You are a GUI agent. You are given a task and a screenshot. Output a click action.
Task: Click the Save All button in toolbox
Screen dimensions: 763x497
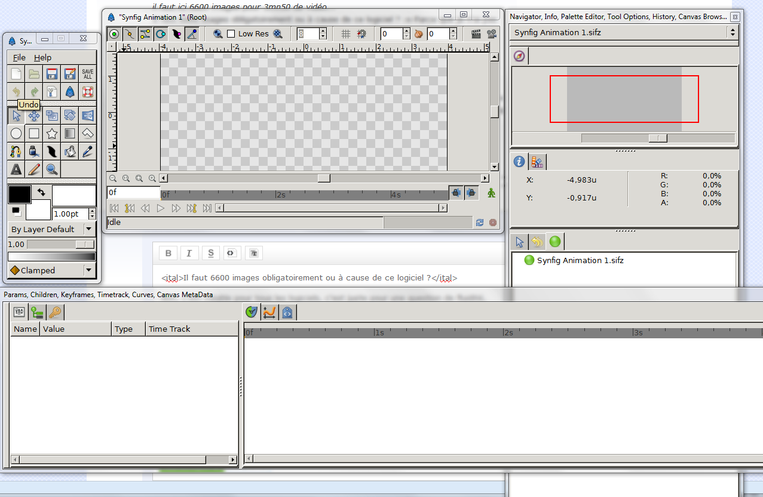tap(88, 74)
